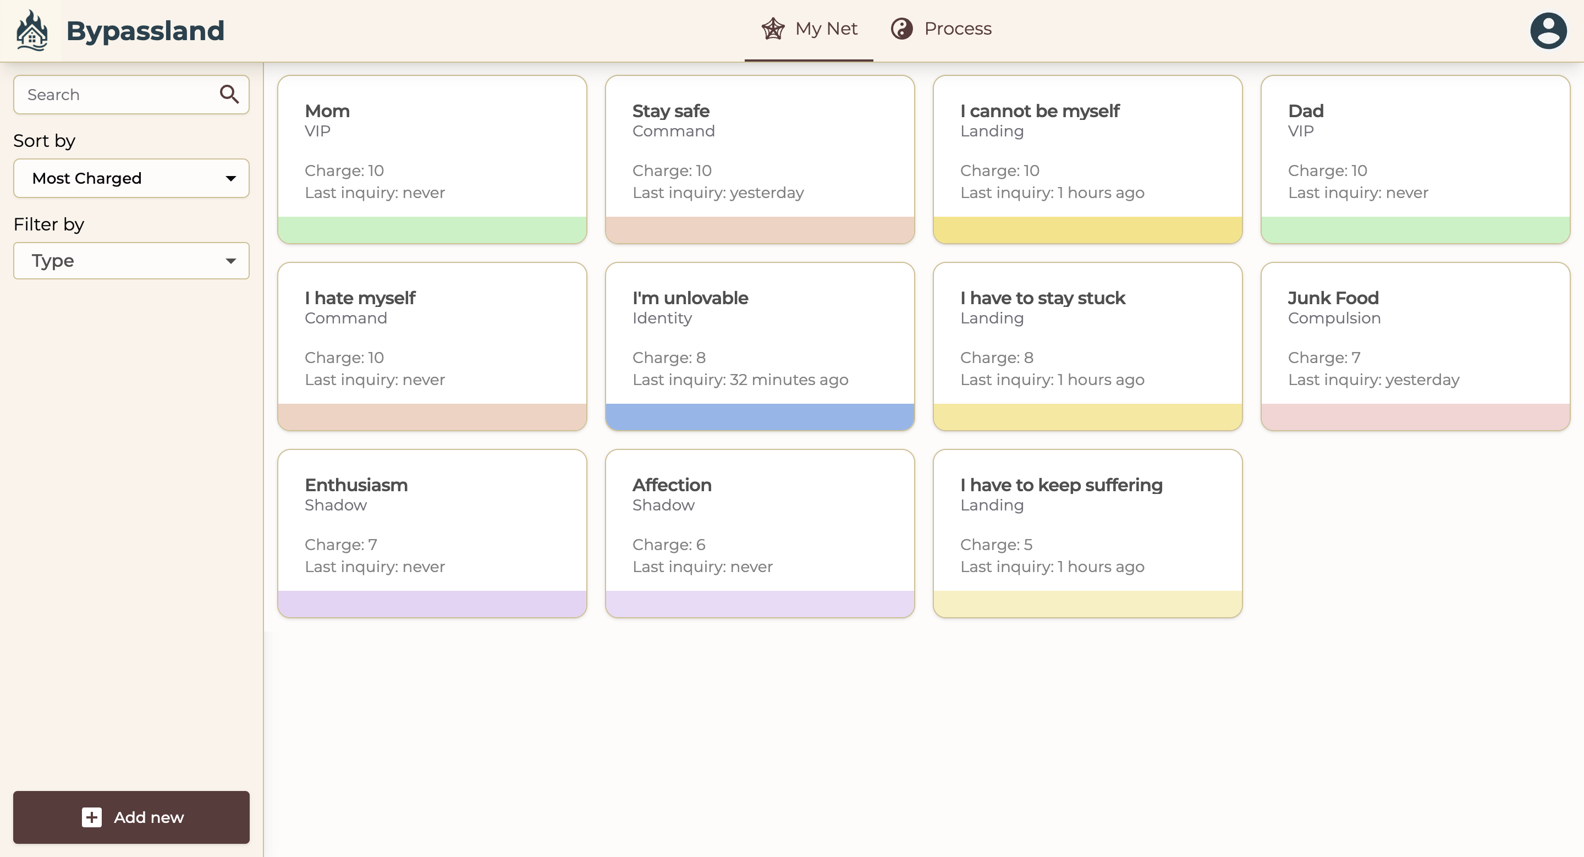Click the Sort by dropdown arrow
1584x857 pixels.
230,178
